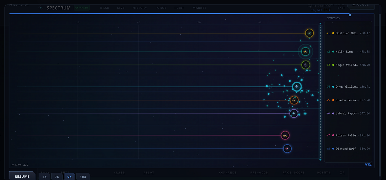Image resolution: width=386 pixels, height=180 pixels.
Task: Click Onyx Vigilan… name in standings
Action: pos(347,87)
